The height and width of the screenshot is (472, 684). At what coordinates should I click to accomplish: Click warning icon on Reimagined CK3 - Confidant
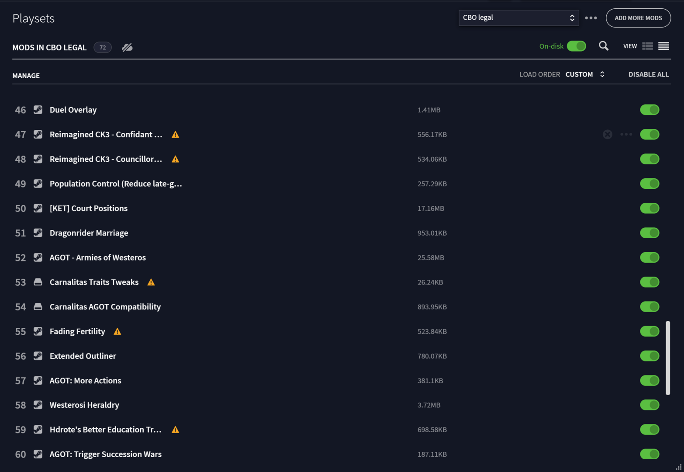175,135
